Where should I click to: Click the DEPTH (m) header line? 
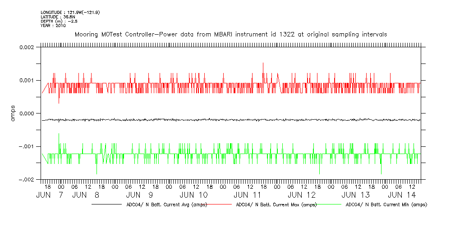click(60, 21)
